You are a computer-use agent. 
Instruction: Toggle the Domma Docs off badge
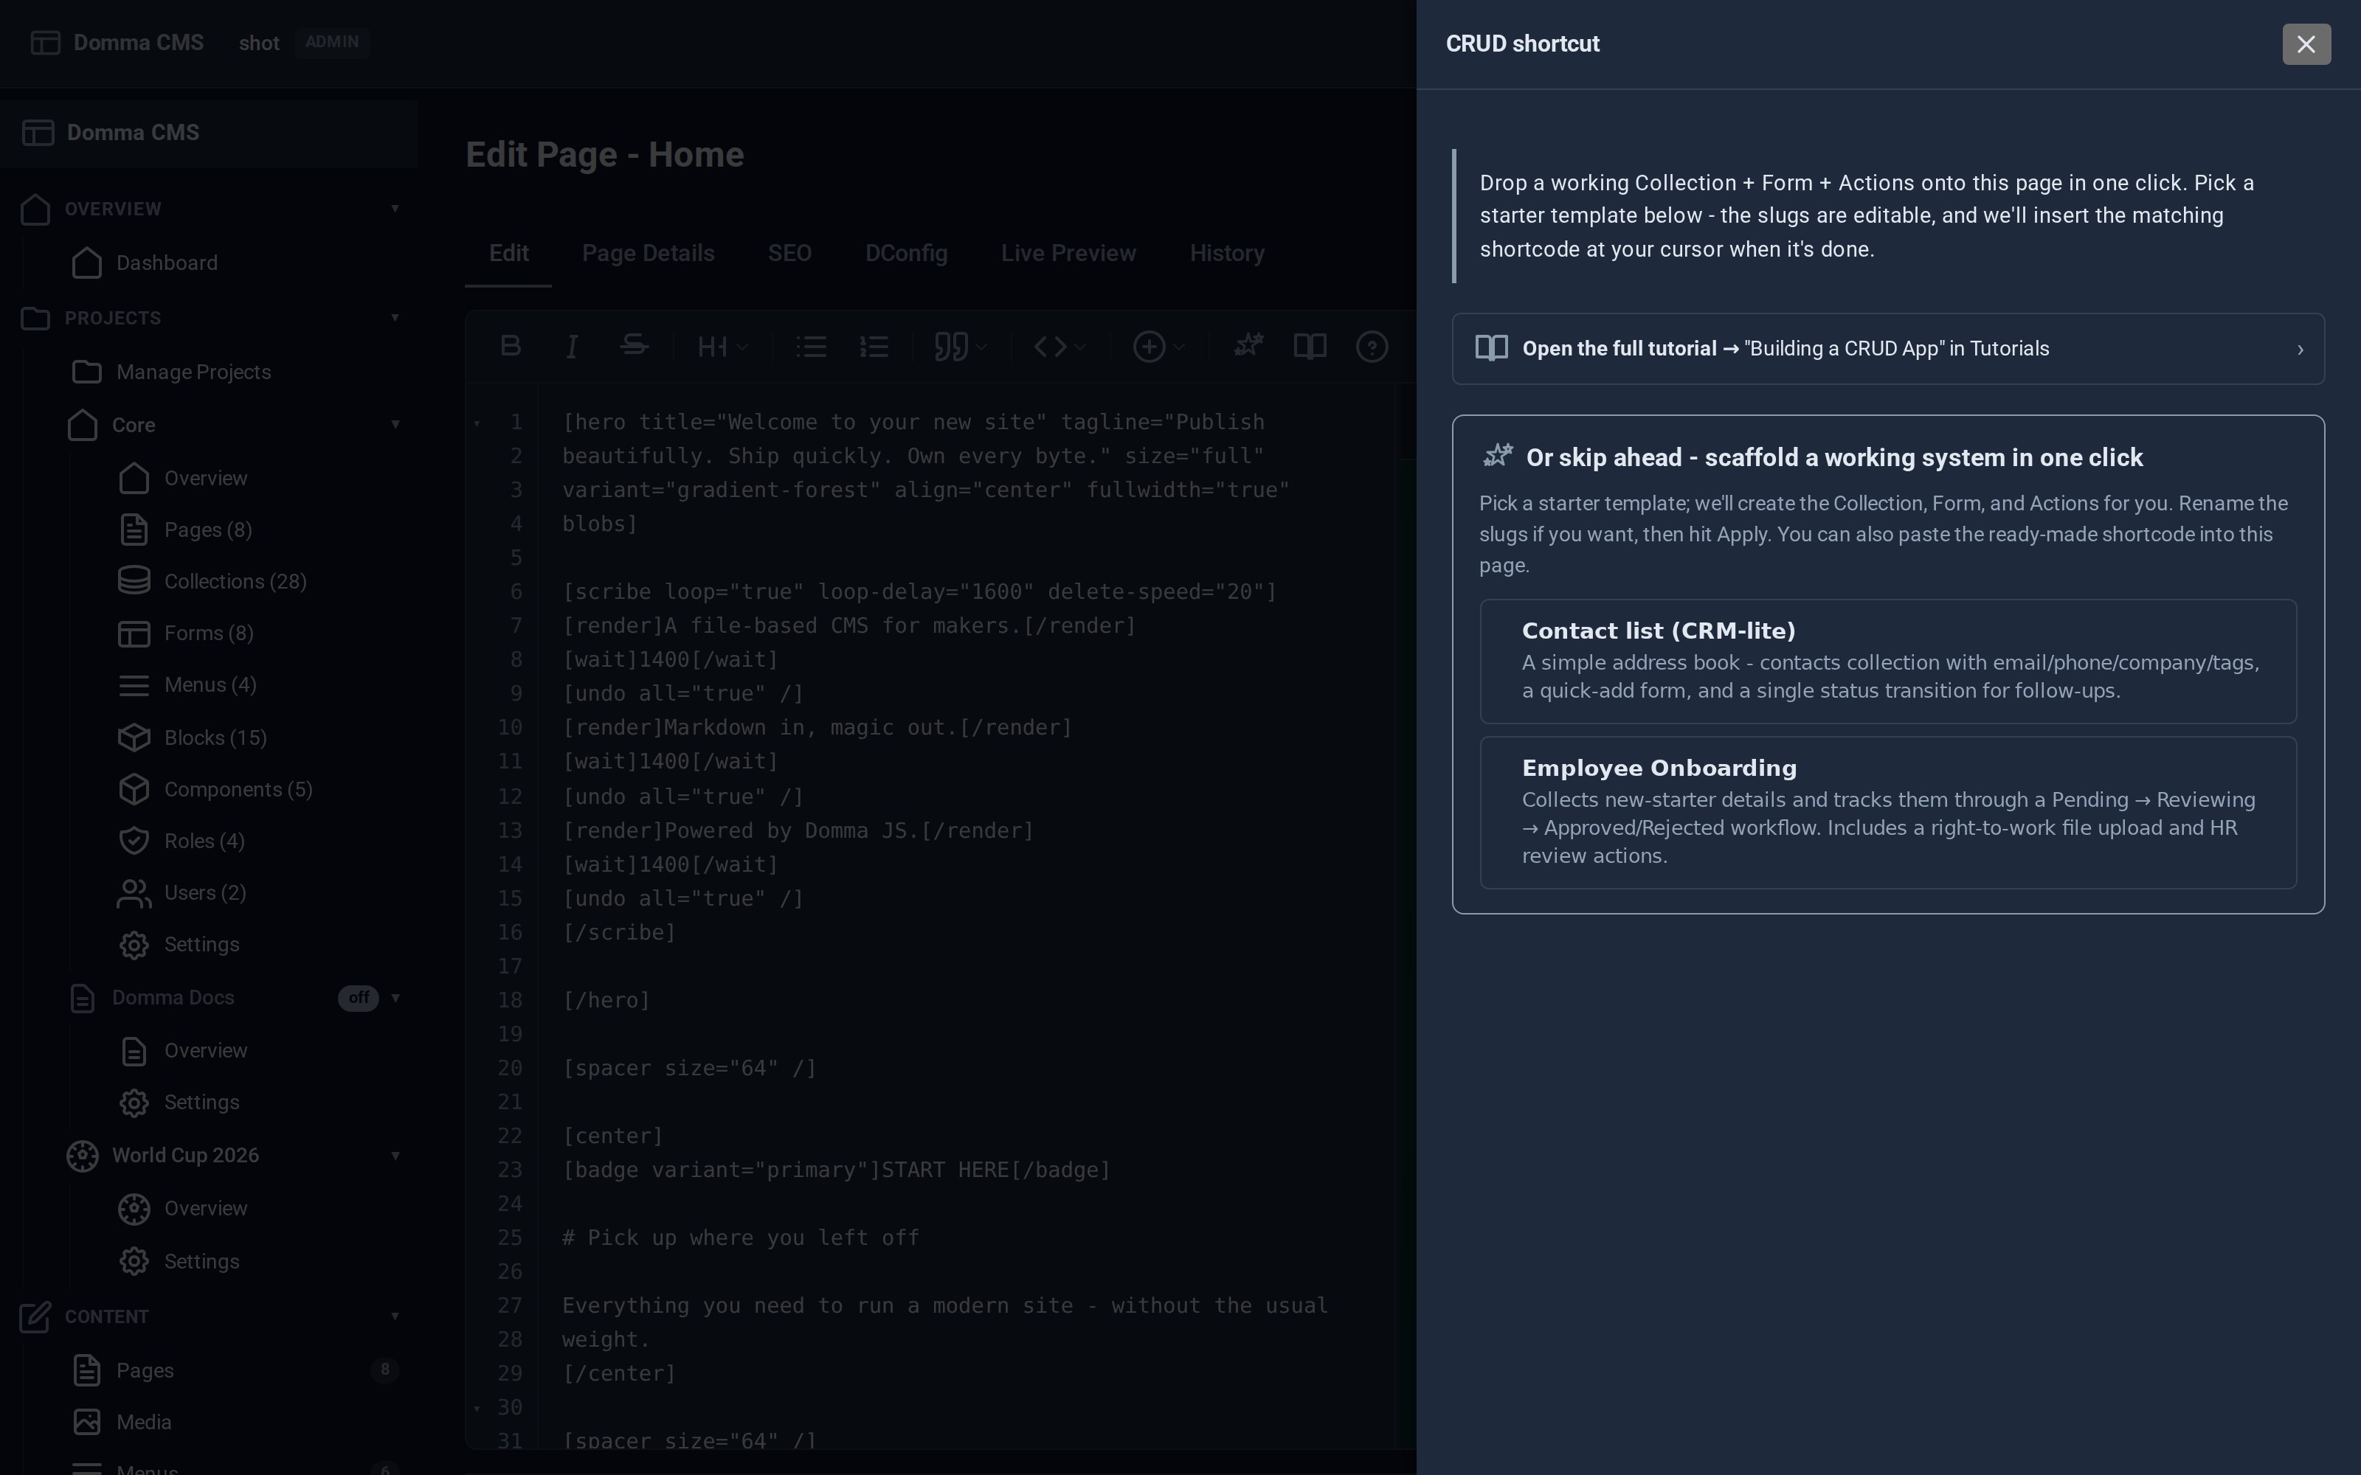(358, 998)
